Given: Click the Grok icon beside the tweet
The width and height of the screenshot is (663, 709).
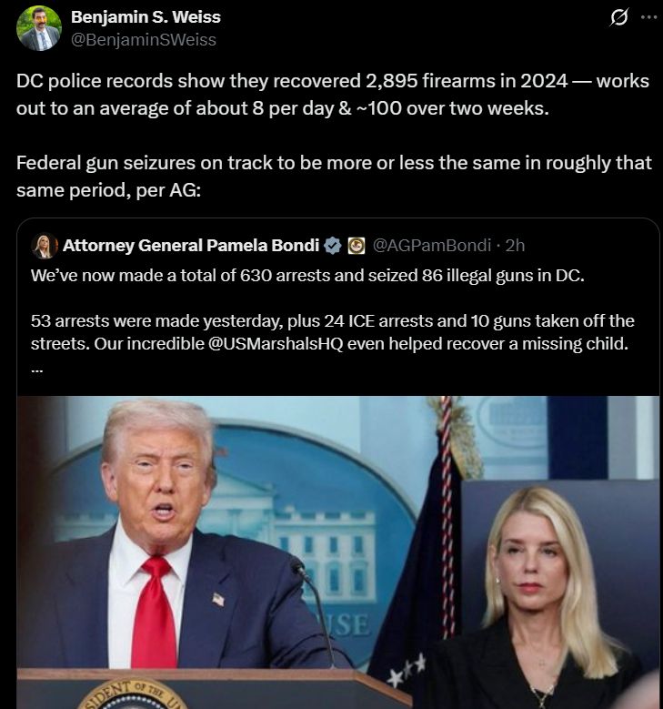Looking at the screenshot, I should (618, 17).
